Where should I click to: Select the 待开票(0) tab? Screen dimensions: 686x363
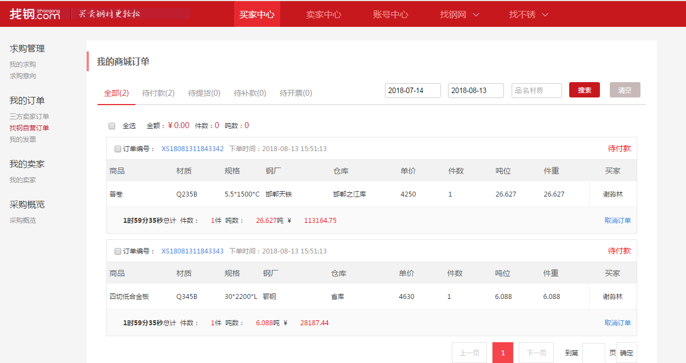[296, 93]
